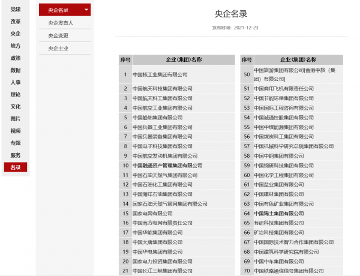Click 中国兵器装备集团有限公司 in row 7
The width and height of the screenshot is (360, 276).
pyautogui.click(x=163, y=137)
